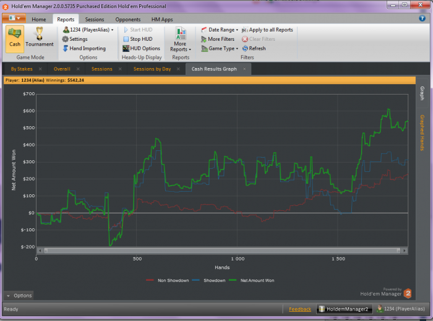This screenshot has height=321, width=433.
Task: Open HUD Options
Action: [142, 49]
